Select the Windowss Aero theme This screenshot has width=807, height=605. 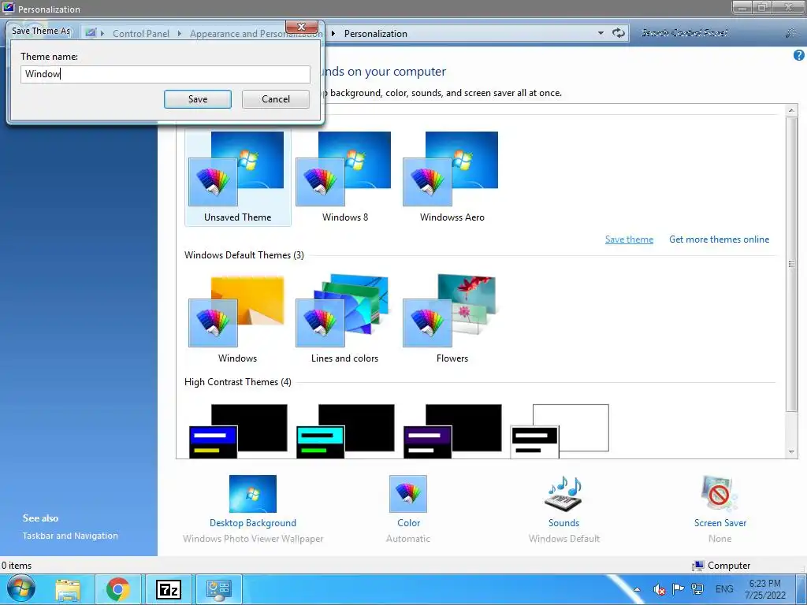[x=452, y=177]
